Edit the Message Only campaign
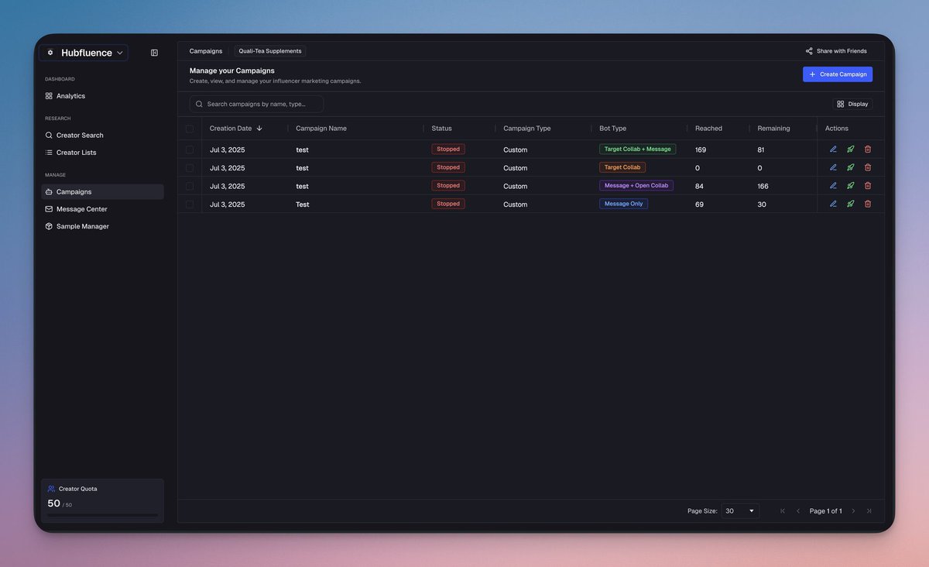 point(833,204)
